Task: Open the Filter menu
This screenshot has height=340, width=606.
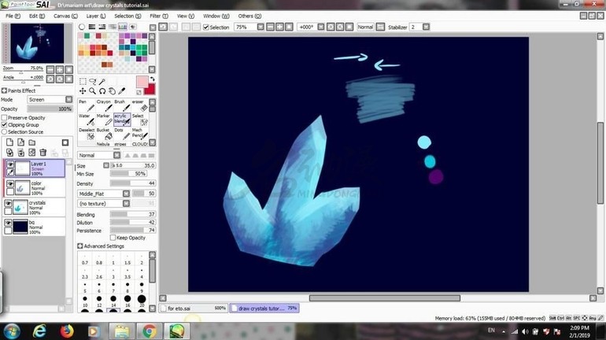Action: click(x=158, y=16)
